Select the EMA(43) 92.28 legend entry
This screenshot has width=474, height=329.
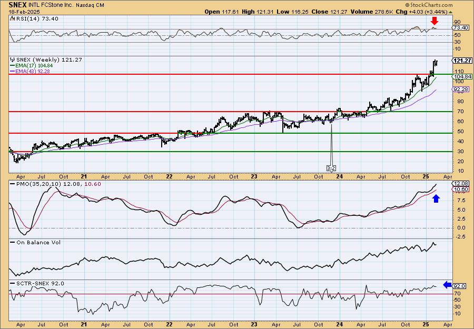pyautogui.click(x=33, y=71)
